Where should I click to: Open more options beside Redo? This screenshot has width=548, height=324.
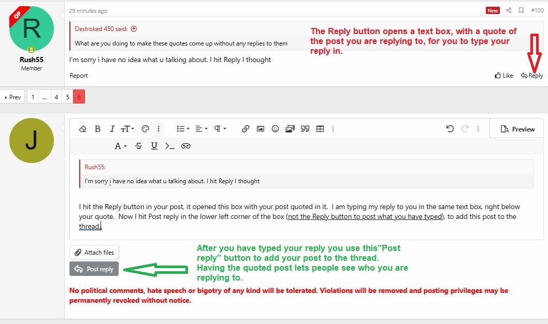[478, 129]
